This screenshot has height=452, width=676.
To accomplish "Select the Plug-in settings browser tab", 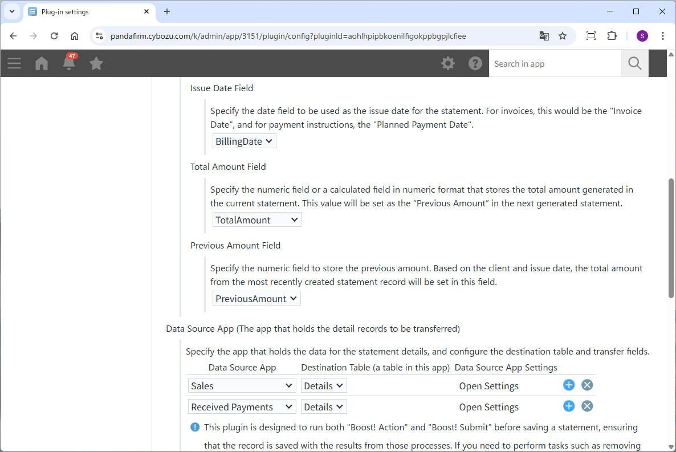I will pos(85,11).
